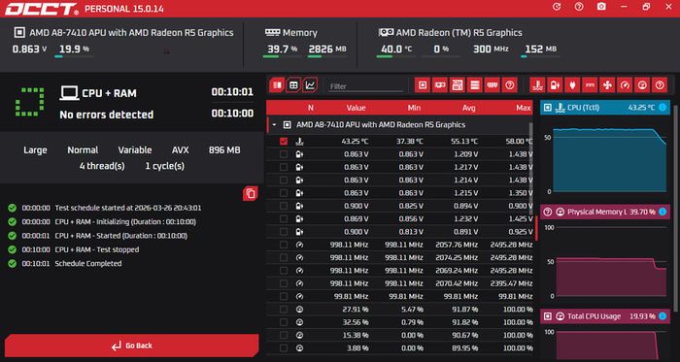
Task: Sort the table by the Avg column header
Action: (x=468, y=108)
